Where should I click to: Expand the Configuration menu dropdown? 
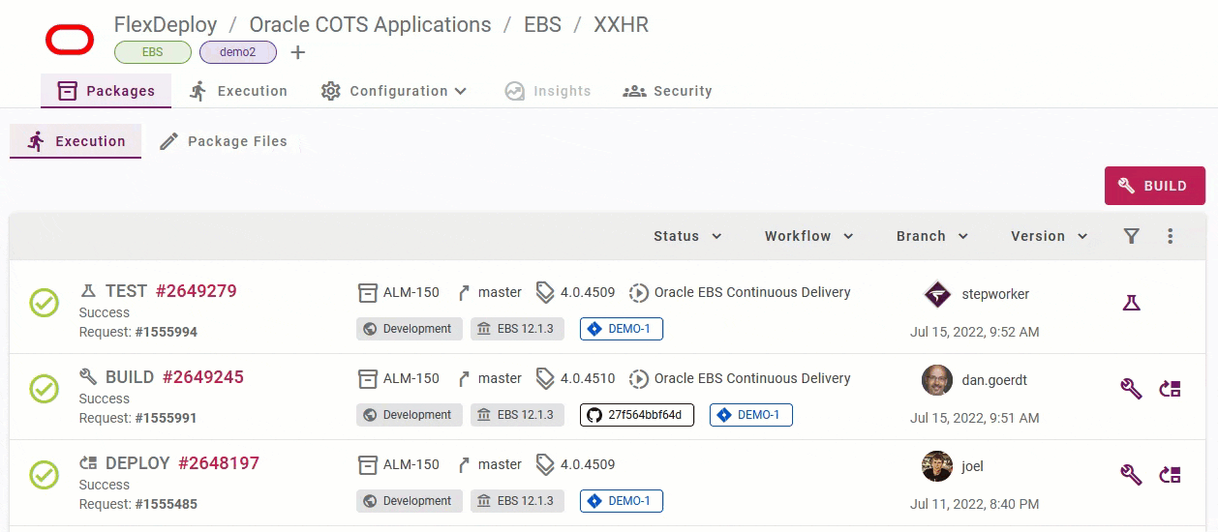pos(394,91)
